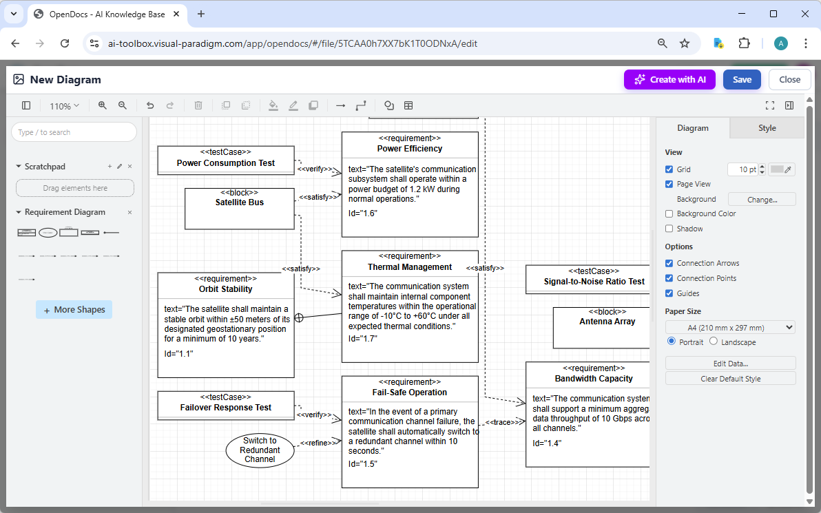This screenshot has width=821, height=513.
Task: Disable the Grid view option
Action: [x=669, y=169]
